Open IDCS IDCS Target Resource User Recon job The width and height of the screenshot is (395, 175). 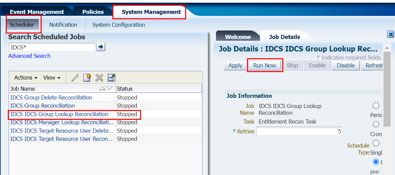[62, 139]
